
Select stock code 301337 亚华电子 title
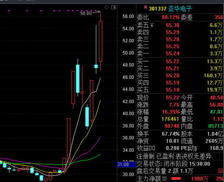click(170, 9)
